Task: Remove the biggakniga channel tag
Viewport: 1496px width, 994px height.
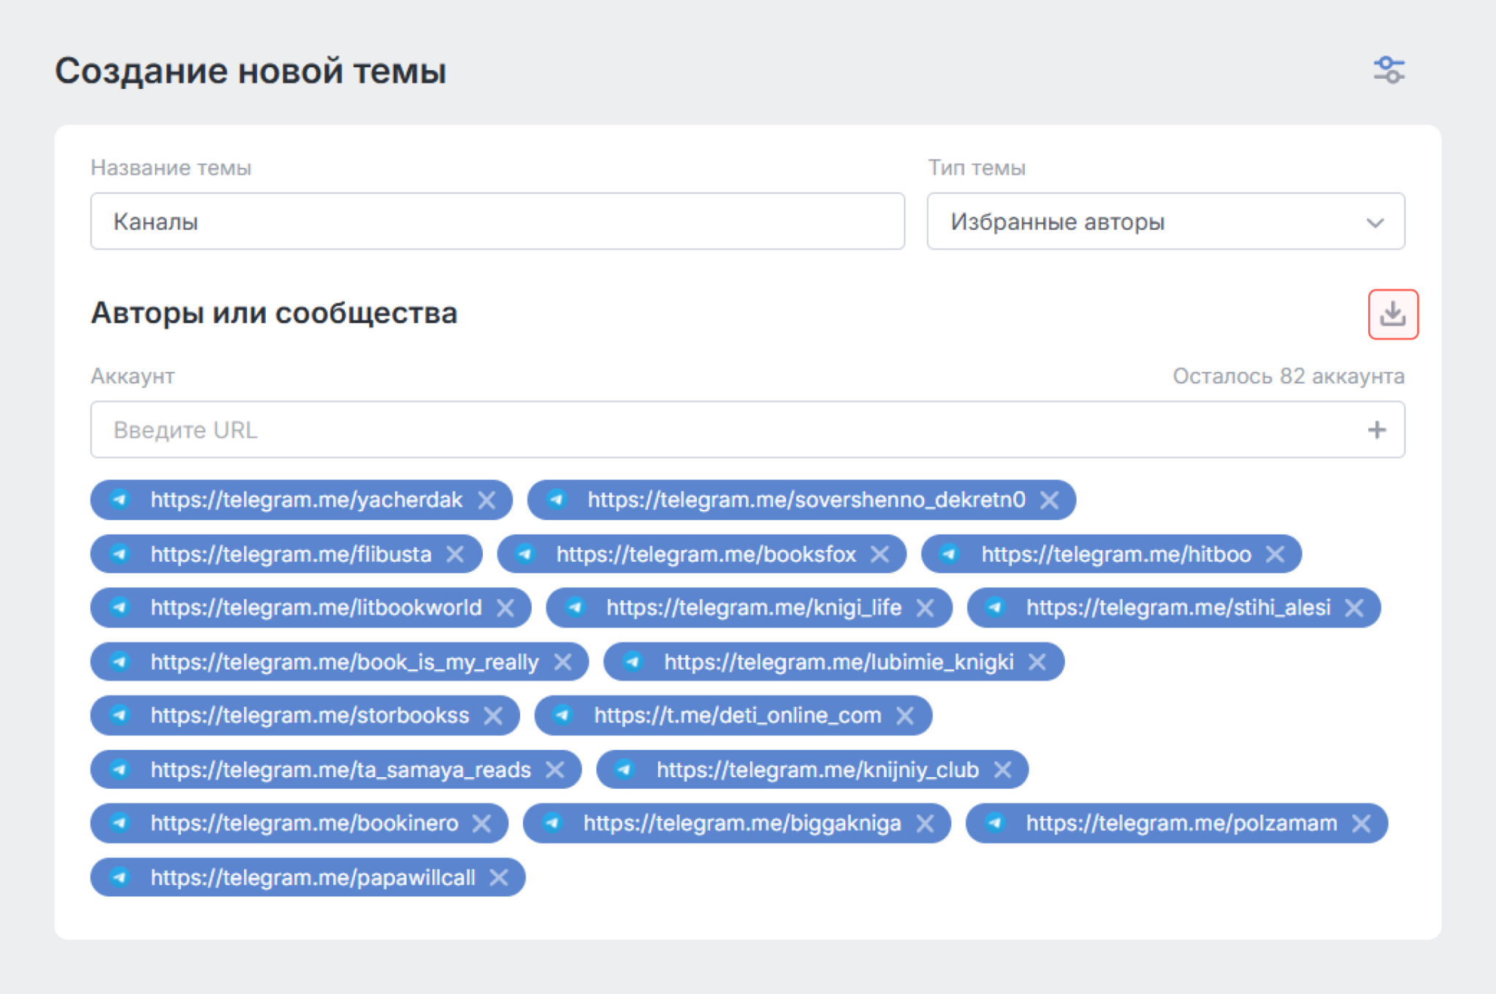Action: [926, 824]
